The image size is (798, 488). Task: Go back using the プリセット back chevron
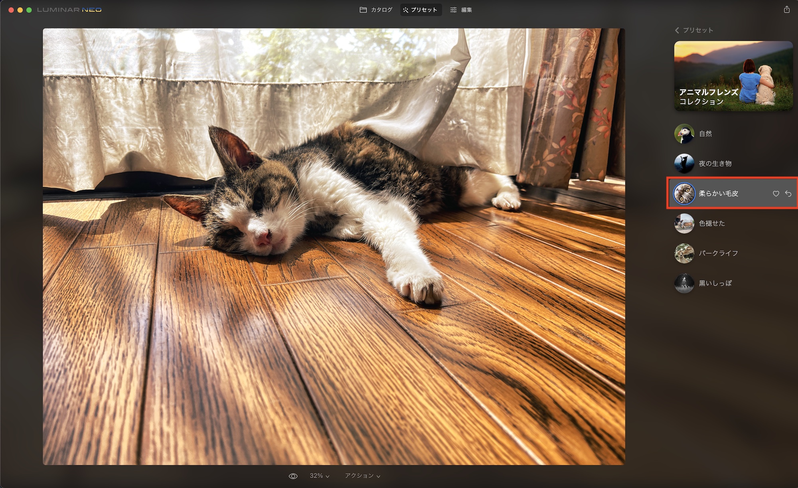[x=677, y=30]
